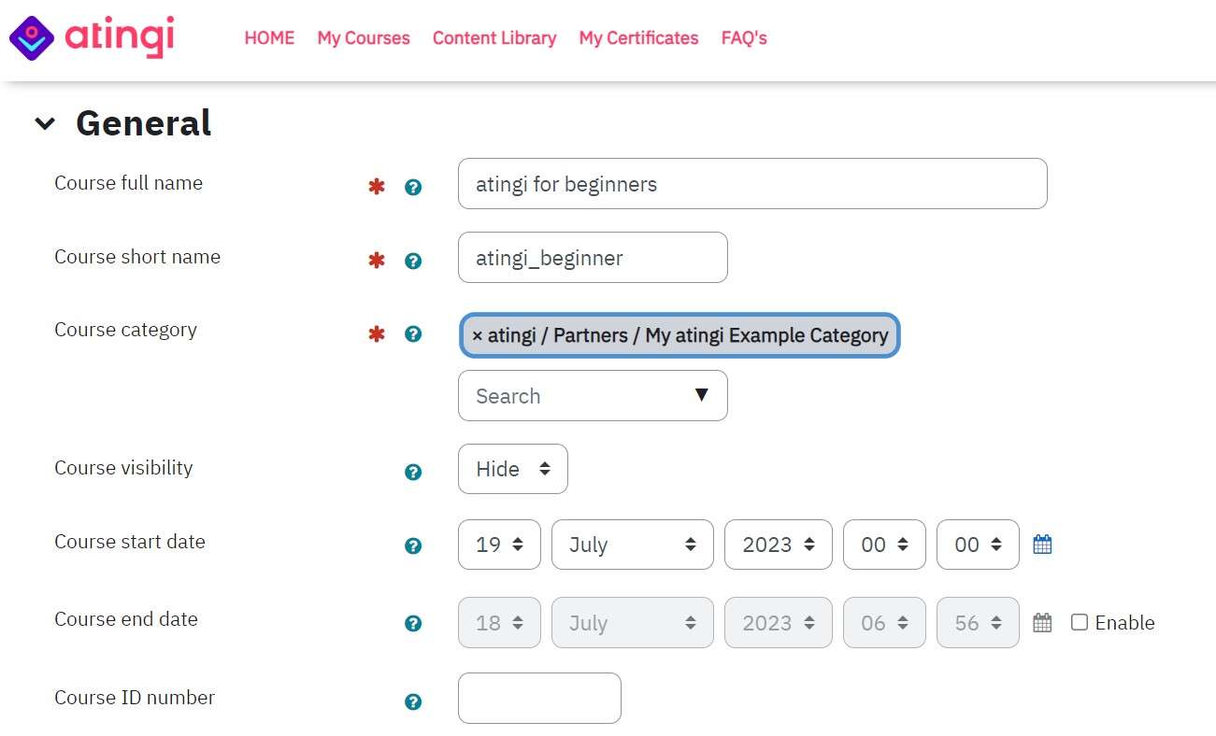This screenshot has width=1216, height=736.
Task: Click the Course ID number field
Action: click(x=539, y=698)
